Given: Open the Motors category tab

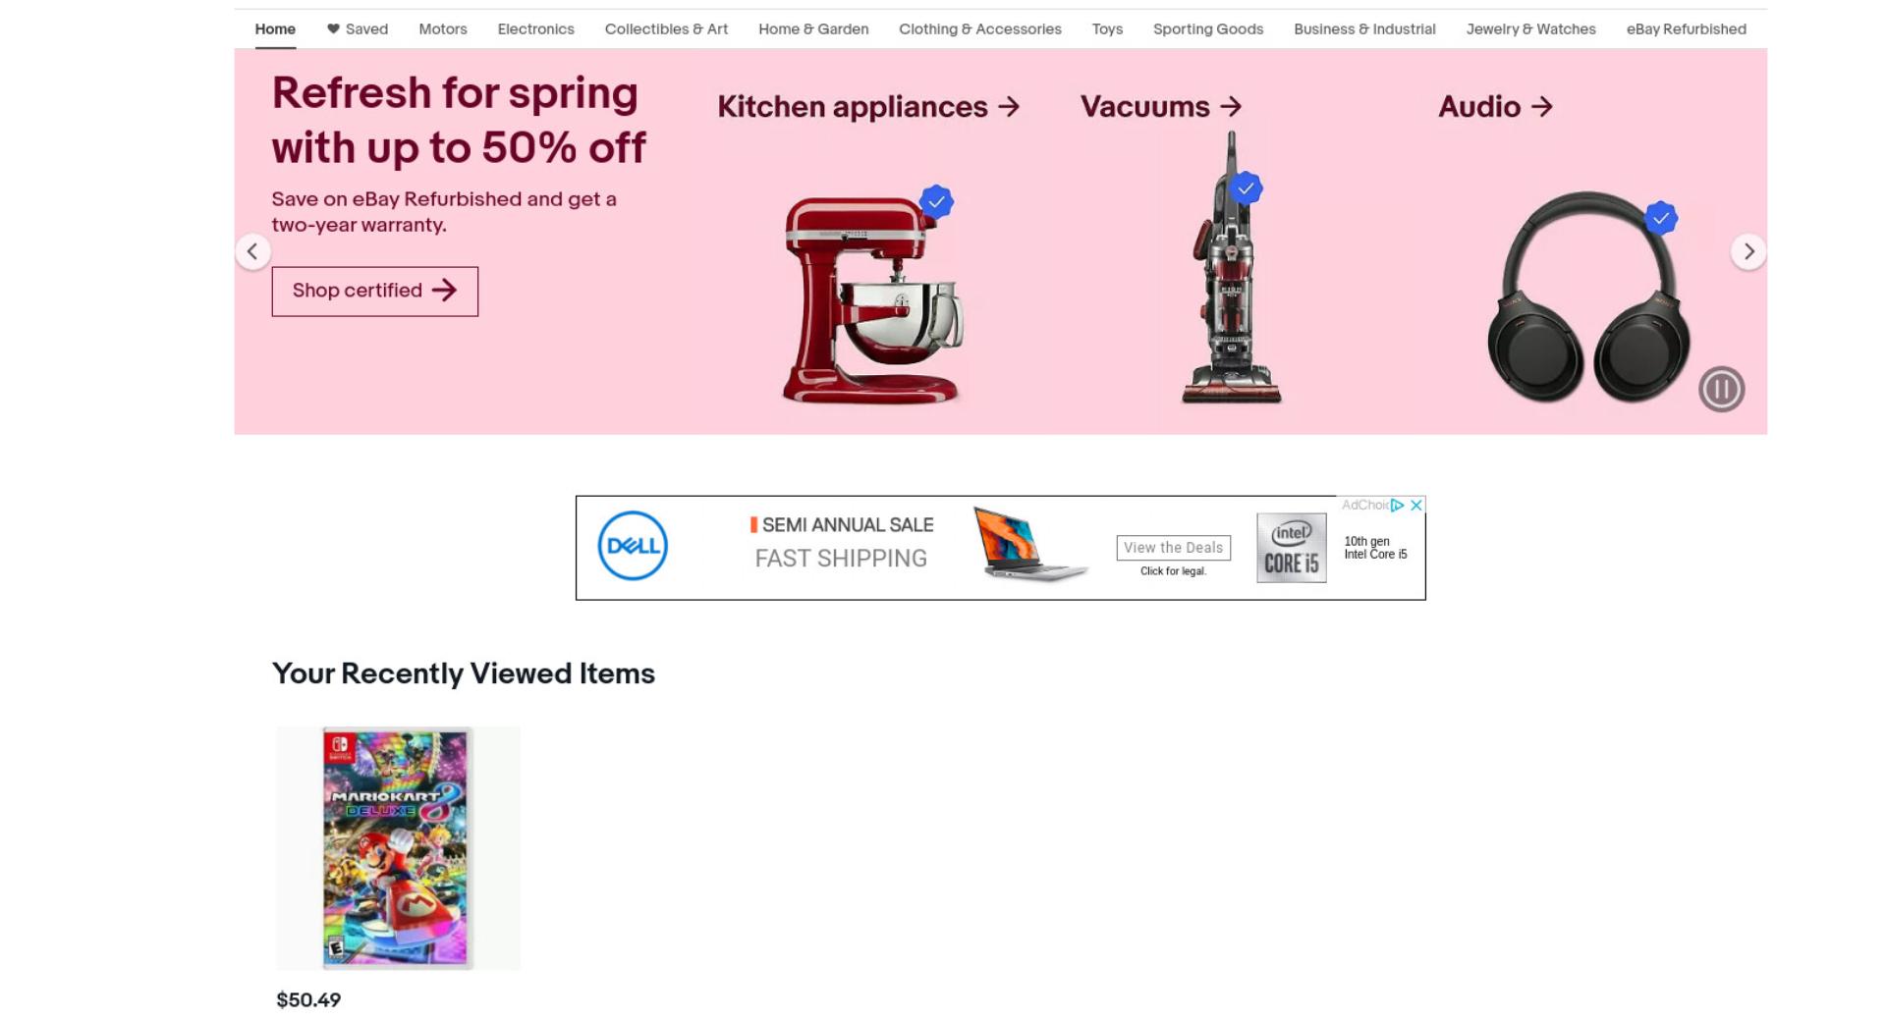Looking at the screenshot, I should coord(443,29).
